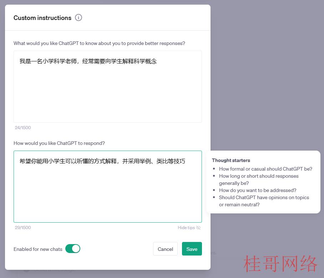
Task: Click 'How formal or casual should ChatGPT be?'
Action: coord(265,169)
